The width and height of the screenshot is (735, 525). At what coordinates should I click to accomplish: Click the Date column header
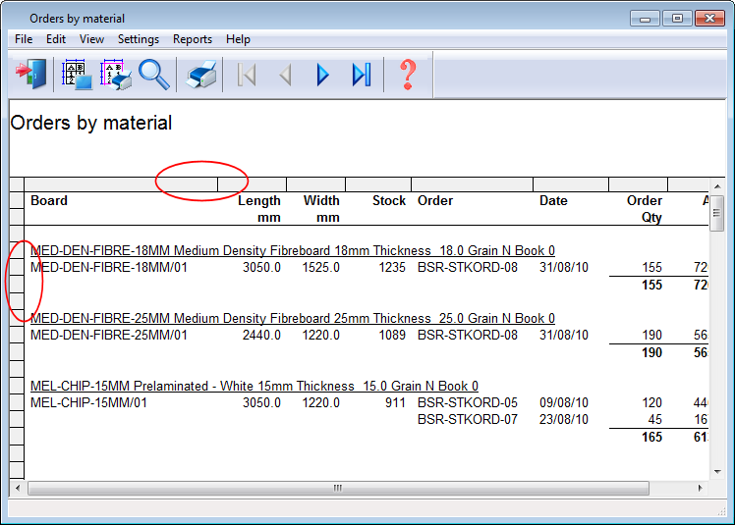click(x=553, y=200)
